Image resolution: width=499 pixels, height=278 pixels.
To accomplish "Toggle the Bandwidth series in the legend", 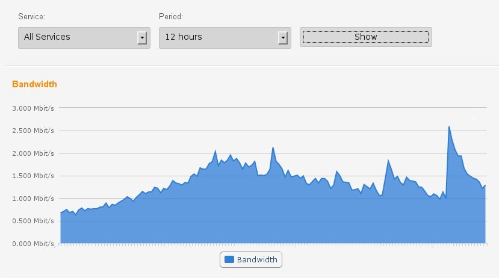I will click(x=251, y=259).
